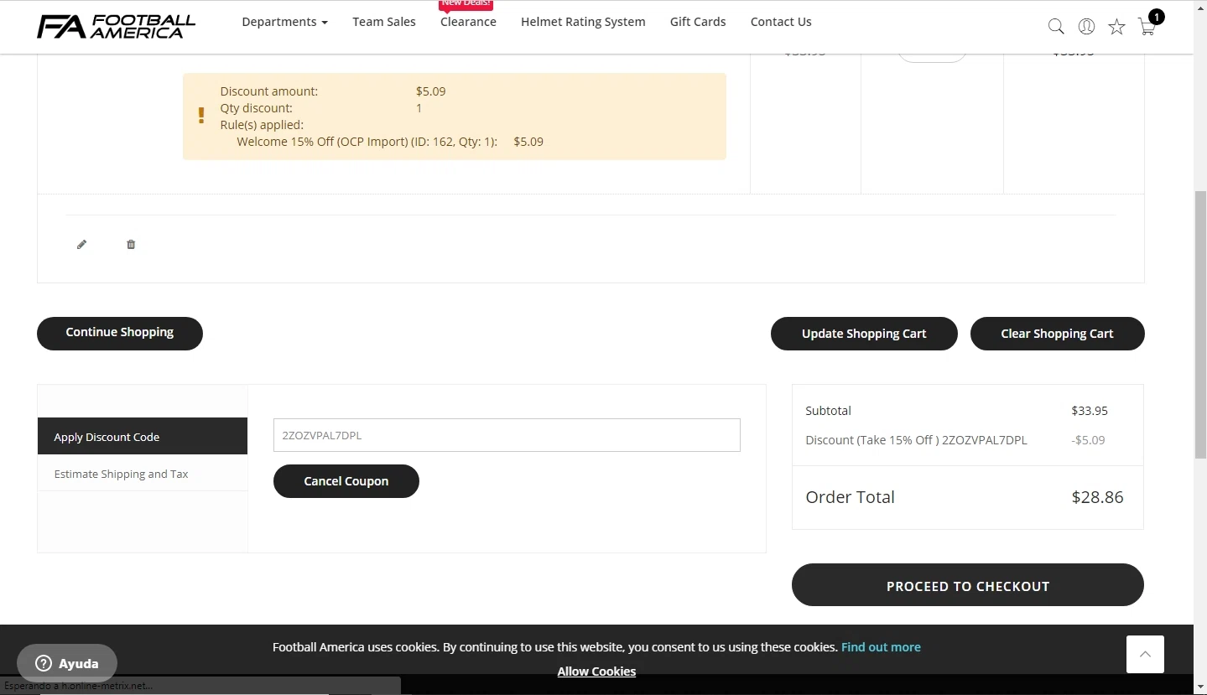Click the coupon code input field
Screen dimensions: 1207x695
[507, 435]
